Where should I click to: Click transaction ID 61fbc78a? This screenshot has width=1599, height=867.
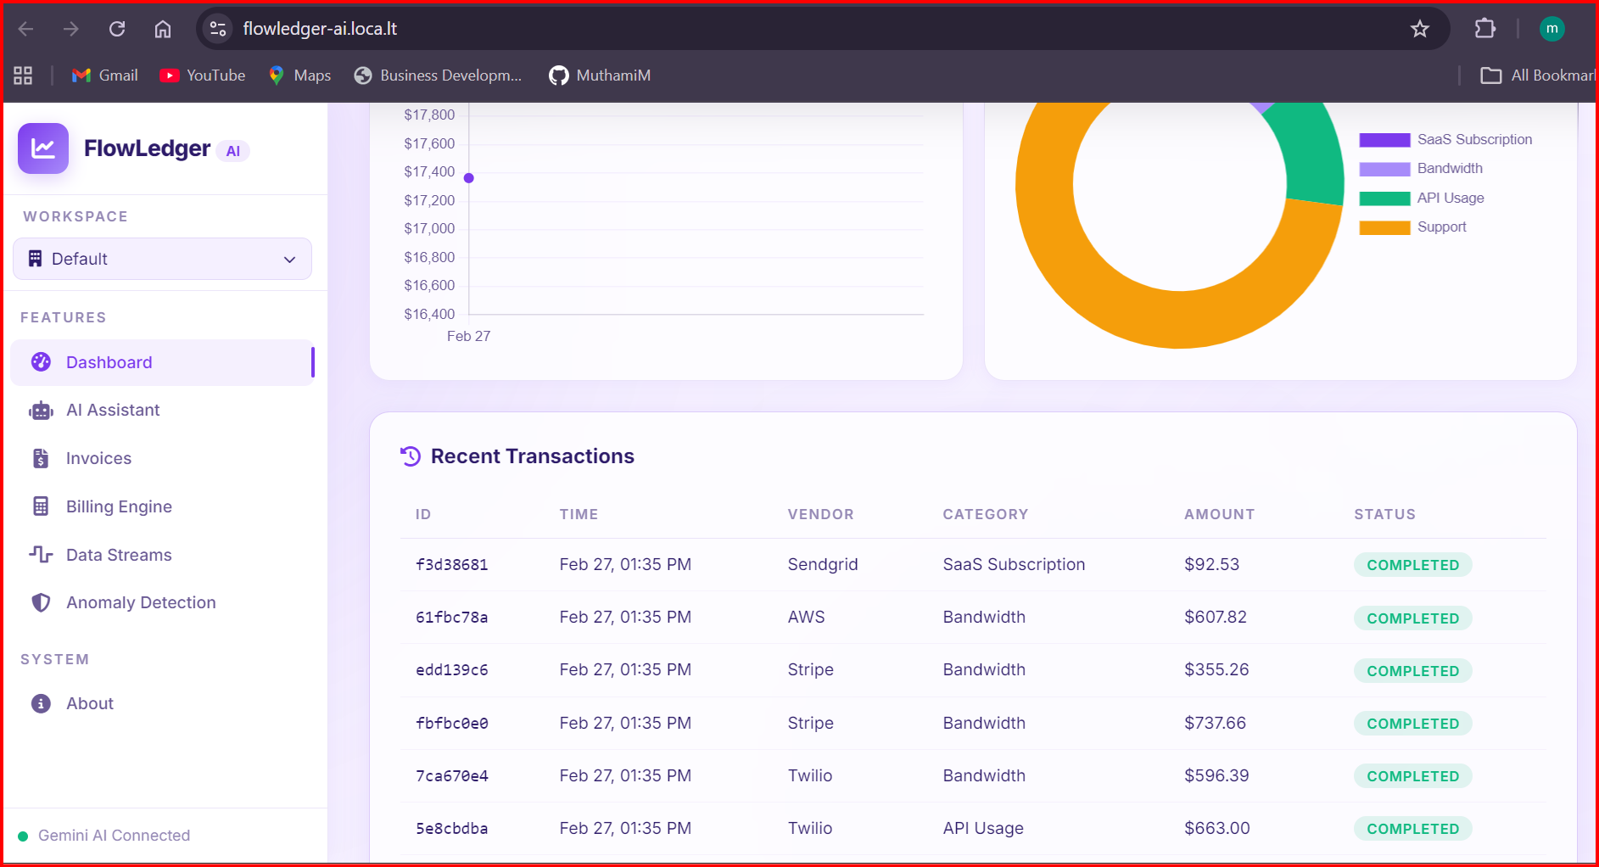(x=452, y=618)
